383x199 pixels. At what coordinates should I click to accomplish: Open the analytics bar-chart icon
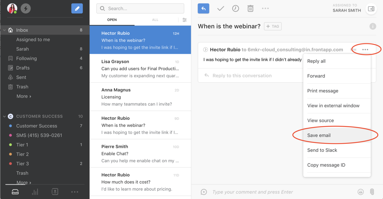click(x=35, y=191)
